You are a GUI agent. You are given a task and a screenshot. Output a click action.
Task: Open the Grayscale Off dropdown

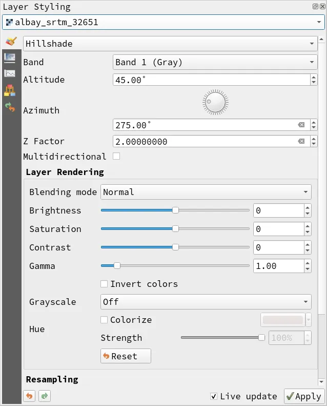206,302
